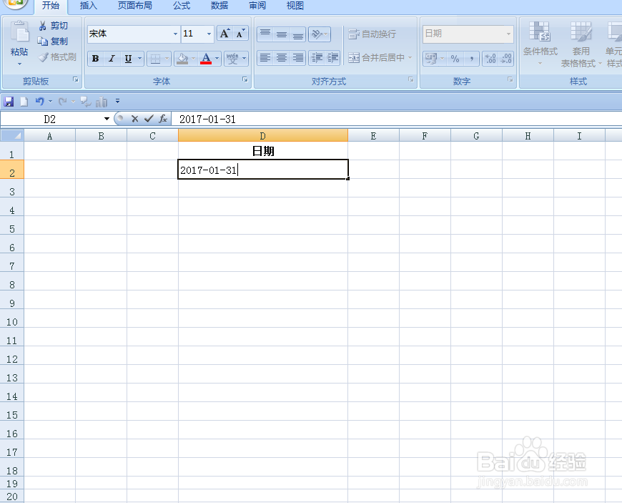The image size is (622, 503).
Task: Click the formula bar showing 2017-01-31
Action: [x=397, y=119]
